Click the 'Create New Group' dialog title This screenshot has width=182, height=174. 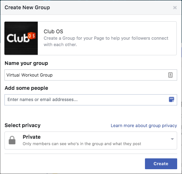click(x=27, y=8)
